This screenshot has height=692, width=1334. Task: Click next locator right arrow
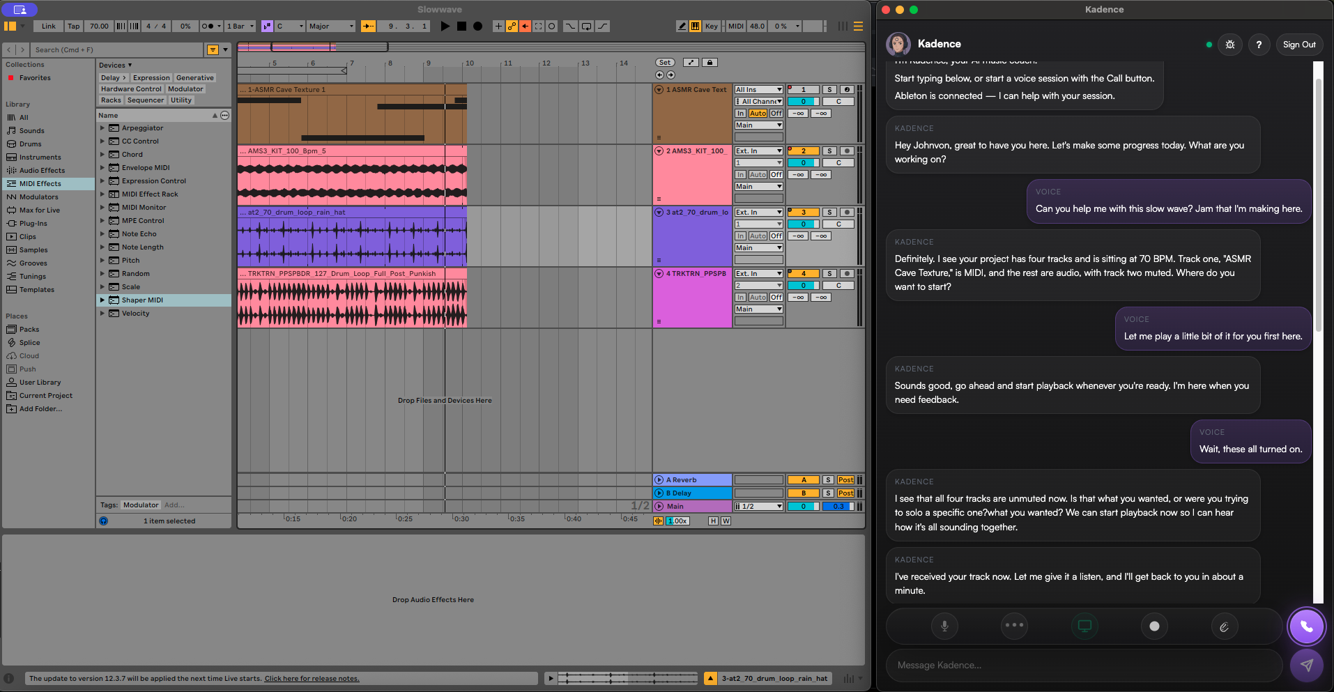tap(670, 75)
